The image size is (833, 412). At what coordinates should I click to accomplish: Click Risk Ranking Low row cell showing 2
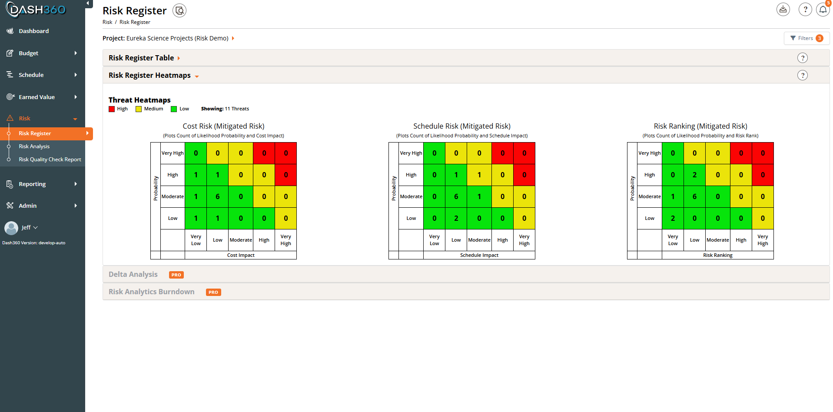point(673,218)
